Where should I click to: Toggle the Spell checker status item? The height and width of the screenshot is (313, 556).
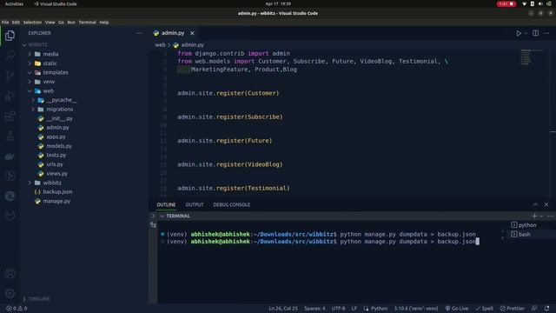(485, 309)
